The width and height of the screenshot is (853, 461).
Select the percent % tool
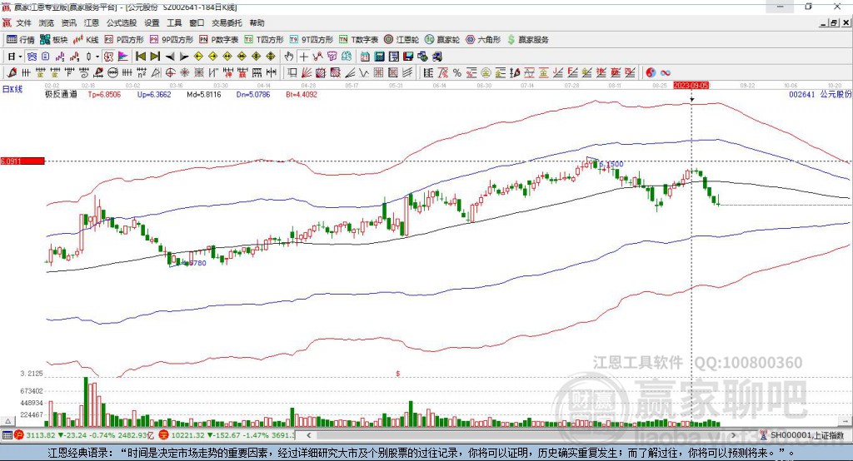click(457, 72)
